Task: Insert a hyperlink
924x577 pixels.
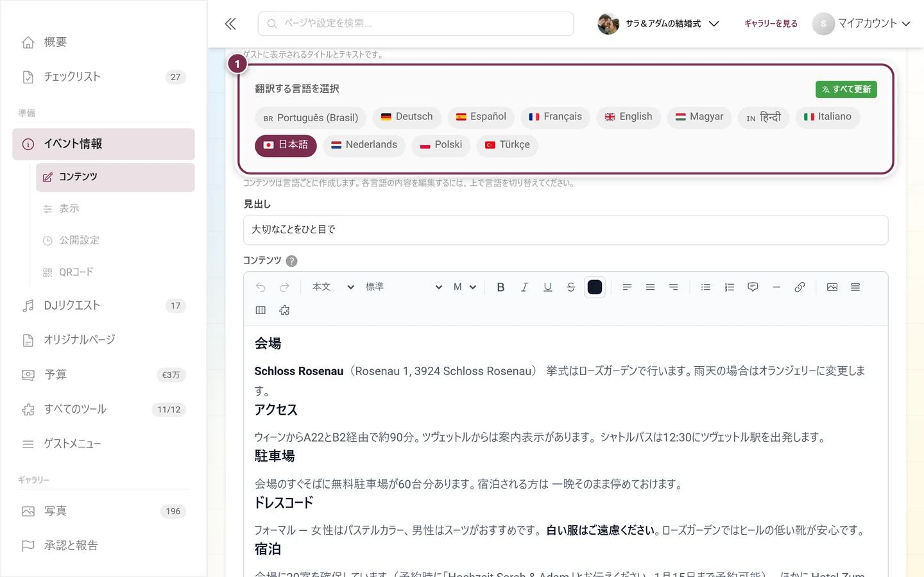Action: coord(800,287)
